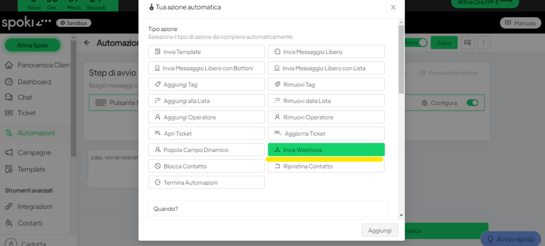Click the Termina Automazioni icon
The height and width of the screenshot is (246, 545).
158,182
